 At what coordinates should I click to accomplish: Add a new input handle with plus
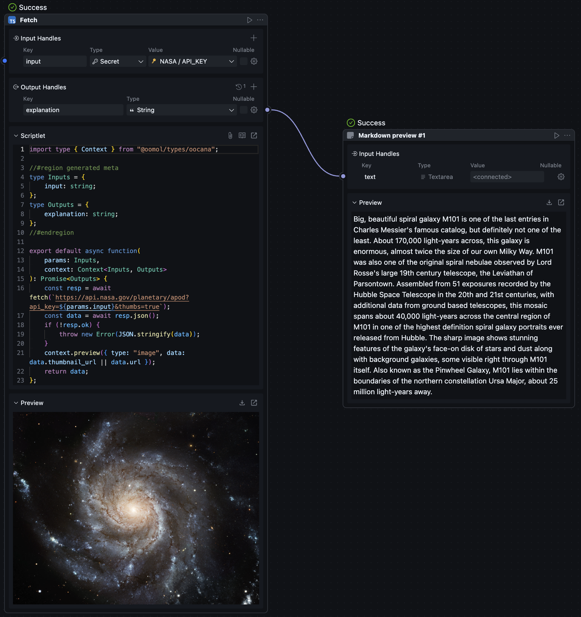click(254, 38)
